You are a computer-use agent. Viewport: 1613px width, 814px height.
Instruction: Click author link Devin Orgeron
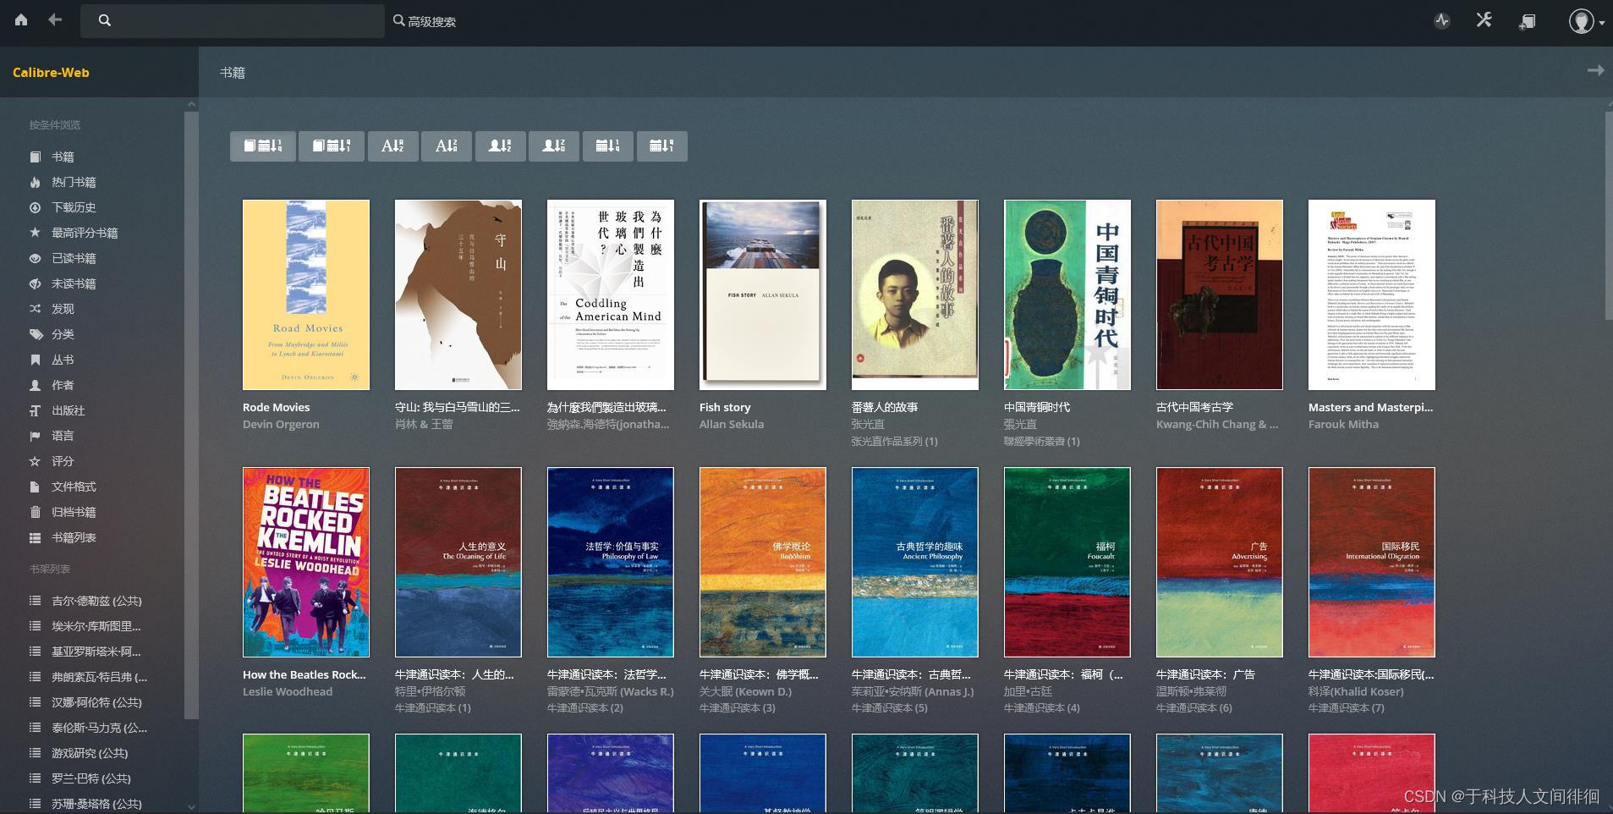281,425
